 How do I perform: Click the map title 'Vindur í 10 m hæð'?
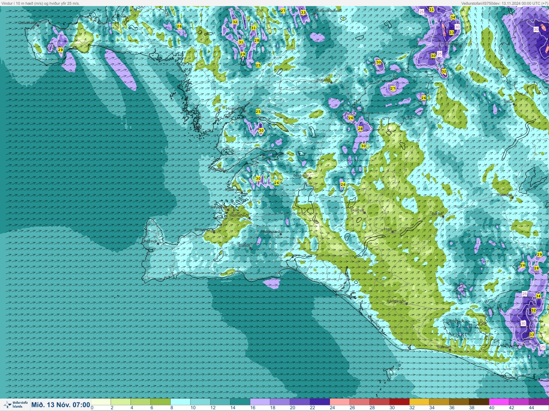(x=18, y=3)
